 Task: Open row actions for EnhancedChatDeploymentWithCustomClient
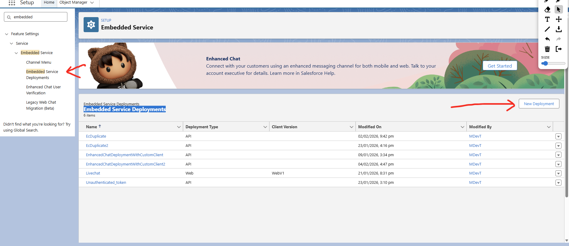point(558,155)
